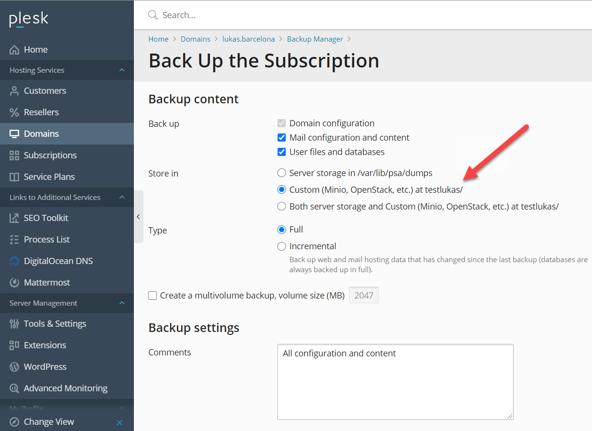This screenshot has height=431, width=592.
Task: Select the Incremental backup type
Action: click(282, 246)
